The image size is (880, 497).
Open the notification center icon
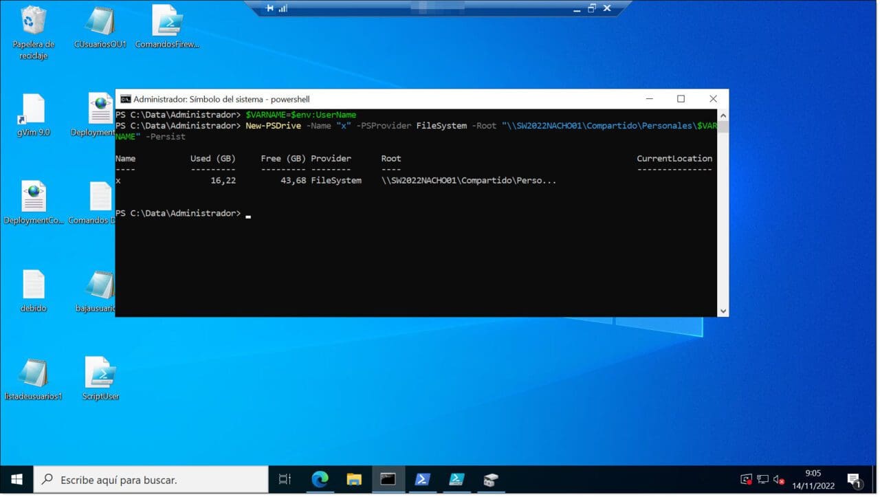point(855,480)
